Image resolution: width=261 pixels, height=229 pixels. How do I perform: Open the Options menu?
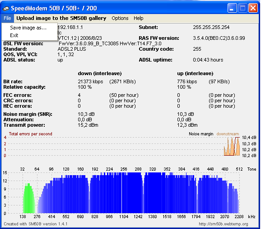pos(120,18)
